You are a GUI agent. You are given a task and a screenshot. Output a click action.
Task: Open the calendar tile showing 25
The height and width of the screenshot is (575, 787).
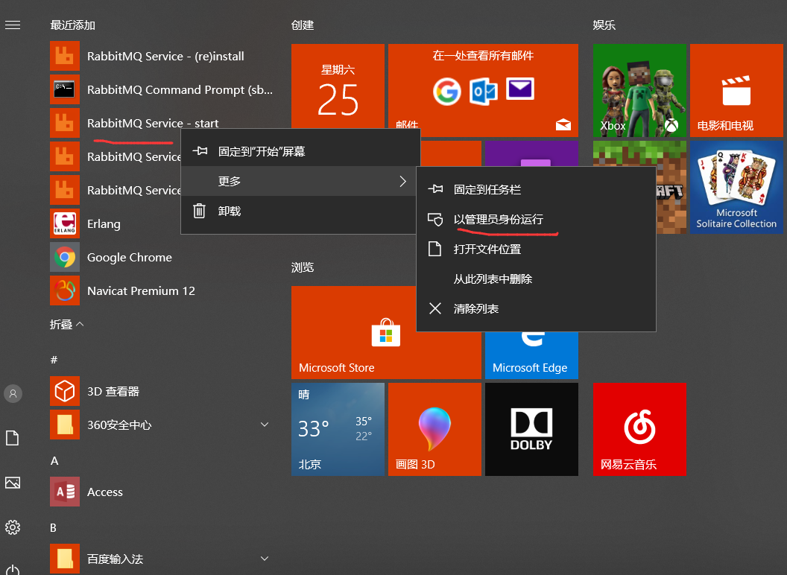click(x=338, y=86)
